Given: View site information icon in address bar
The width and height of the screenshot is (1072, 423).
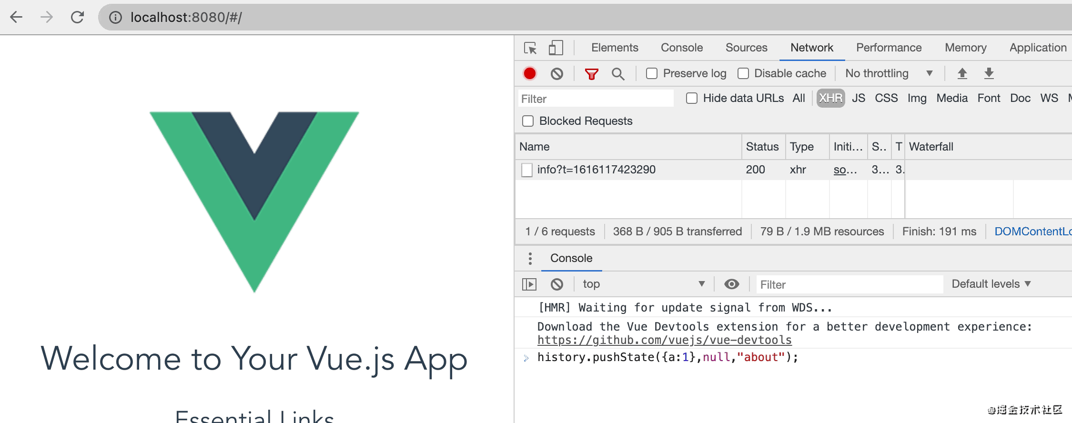Looking at the screenshot, I should tap(115, 18).
